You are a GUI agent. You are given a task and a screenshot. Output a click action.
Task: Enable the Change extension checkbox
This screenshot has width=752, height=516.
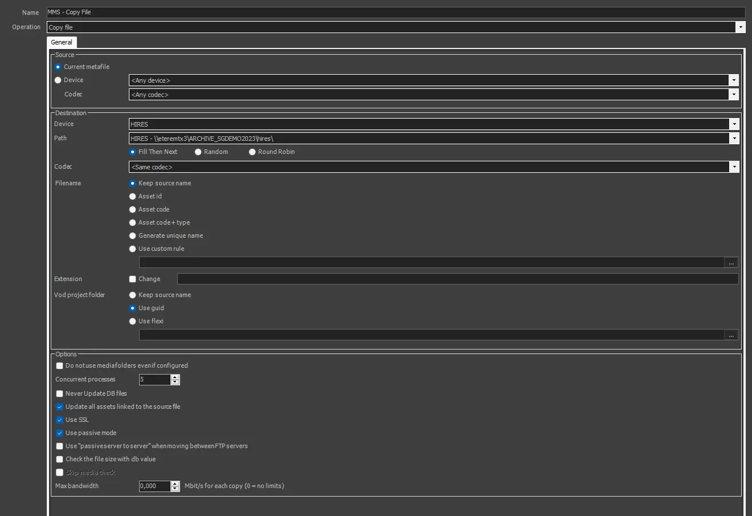[x=133, y=279]
